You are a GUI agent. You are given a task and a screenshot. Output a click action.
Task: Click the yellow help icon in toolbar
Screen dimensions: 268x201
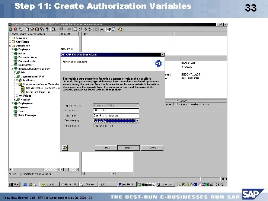click(x=120, y=29)
